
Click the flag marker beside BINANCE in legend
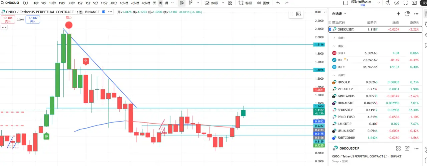[103, 12]
